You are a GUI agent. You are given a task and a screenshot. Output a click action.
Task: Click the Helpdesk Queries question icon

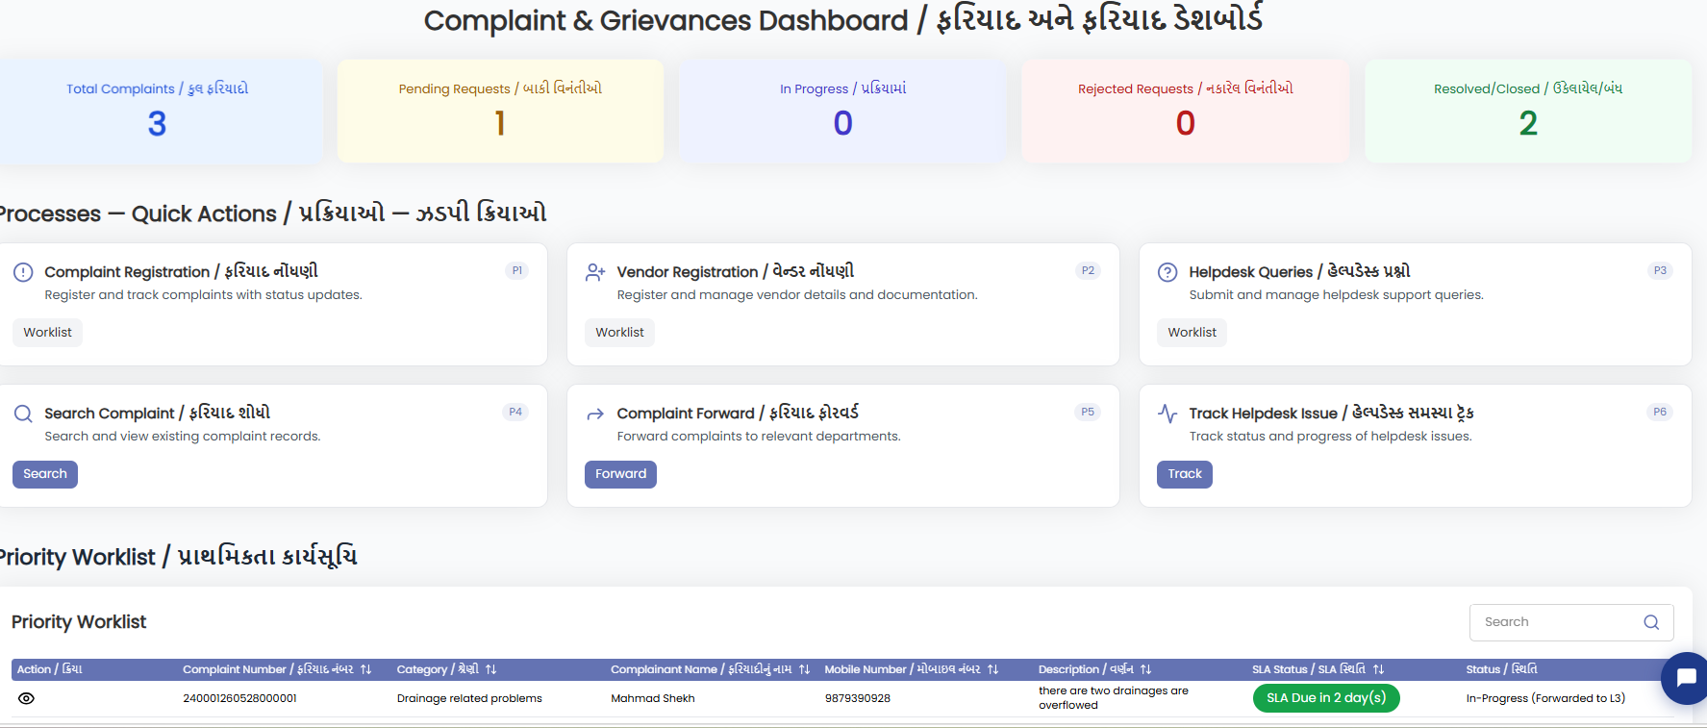pos(1167,272)
